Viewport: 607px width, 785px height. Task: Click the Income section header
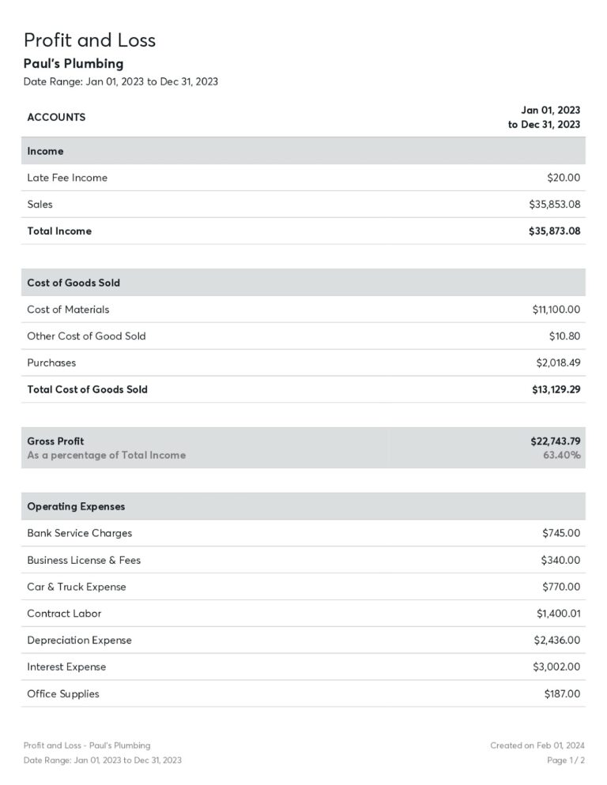point(45,151)
